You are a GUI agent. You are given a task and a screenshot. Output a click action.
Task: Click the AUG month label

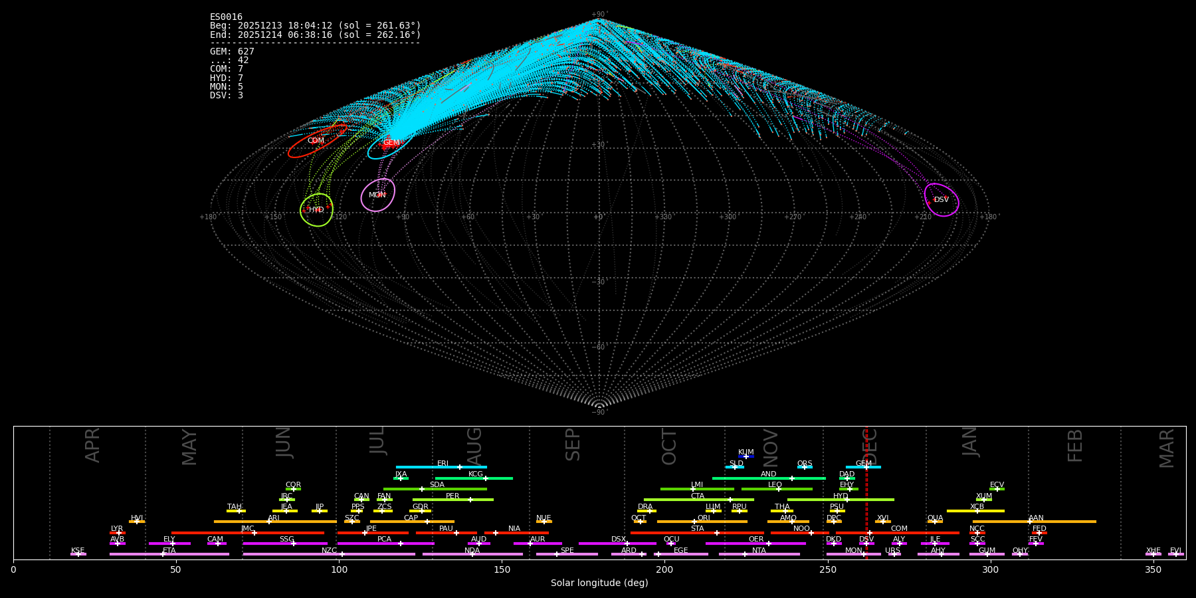point(474,447)
